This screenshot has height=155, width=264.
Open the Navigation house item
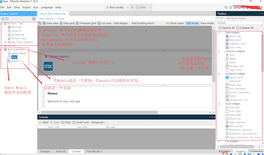tap(16, 35)
